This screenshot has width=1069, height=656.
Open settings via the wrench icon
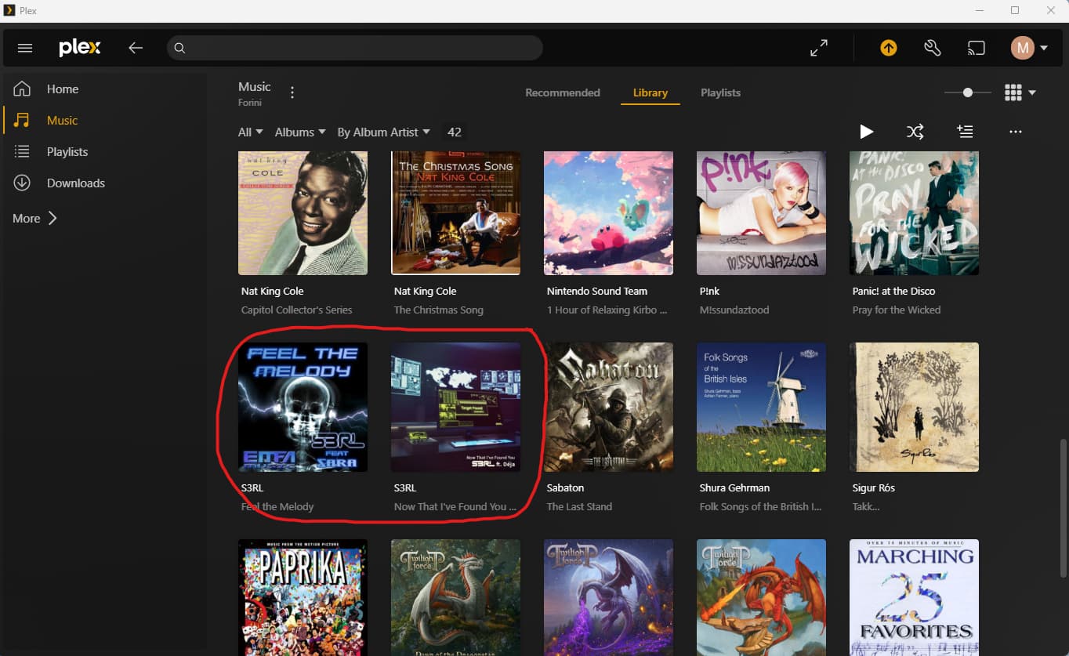932,48
